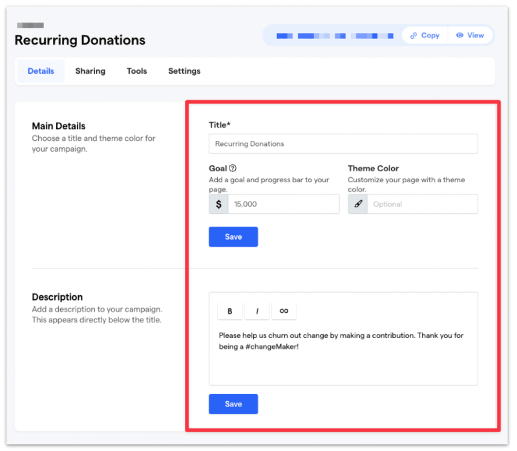The image size is (517, 451).
Task: Click the View button
Action: click(470, 35)
